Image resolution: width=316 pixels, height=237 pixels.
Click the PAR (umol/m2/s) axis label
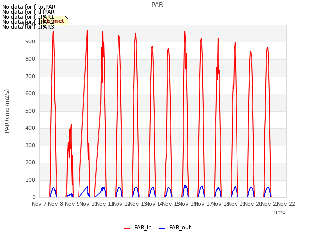click(7, 111)
